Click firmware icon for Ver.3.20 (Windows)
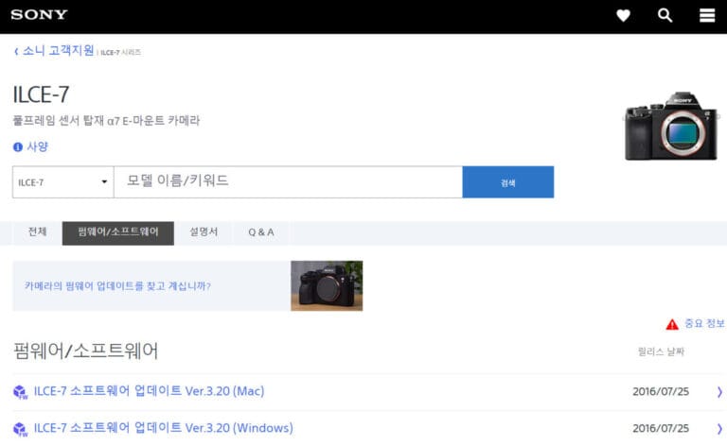 click(21, 429)
